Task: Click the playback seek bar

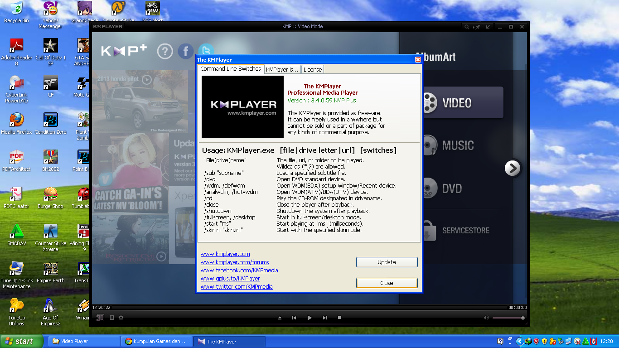Action: (309, 307)
